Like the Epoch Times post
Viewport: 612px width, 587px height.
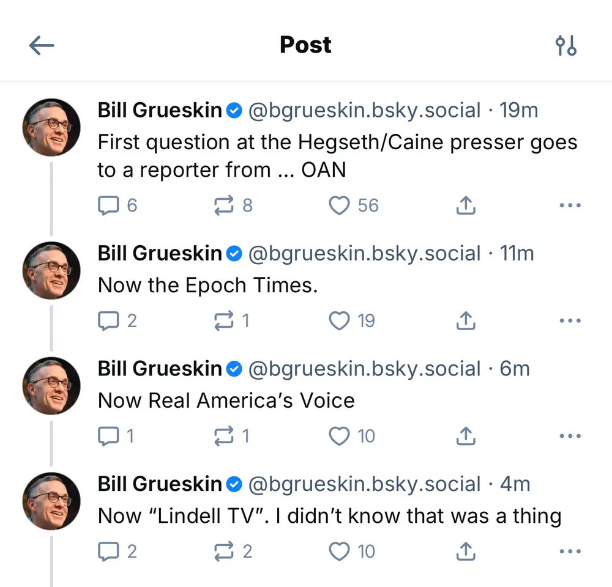pos(339,320)
